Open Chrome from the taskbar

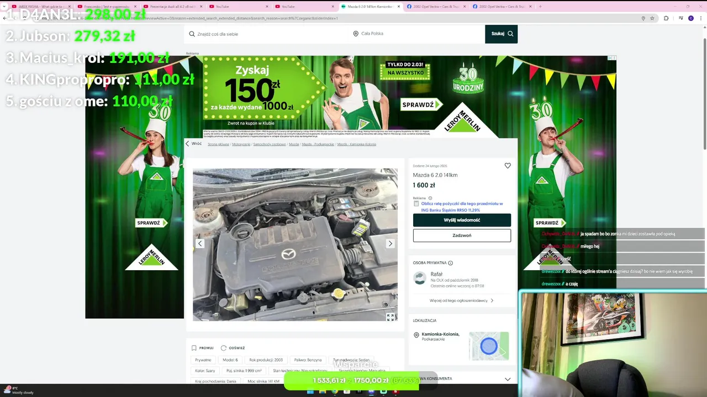[335, 391]
